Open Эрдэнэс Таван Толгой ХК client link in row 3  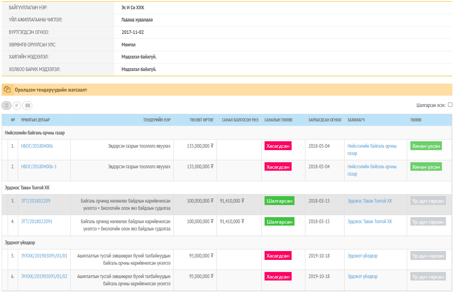coord(370,201)
